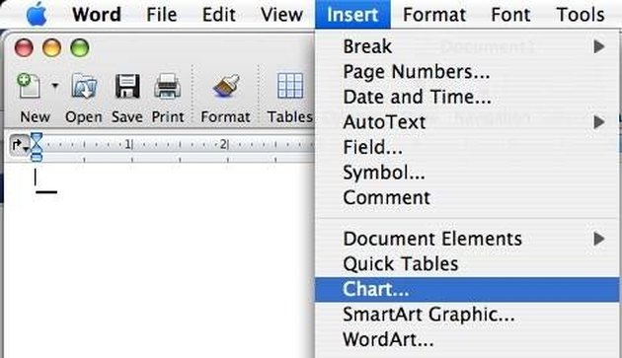Screen dimensions: 622x358
Task: Click the tab stop selector on ruler
Action: click(x=18, y=146)
